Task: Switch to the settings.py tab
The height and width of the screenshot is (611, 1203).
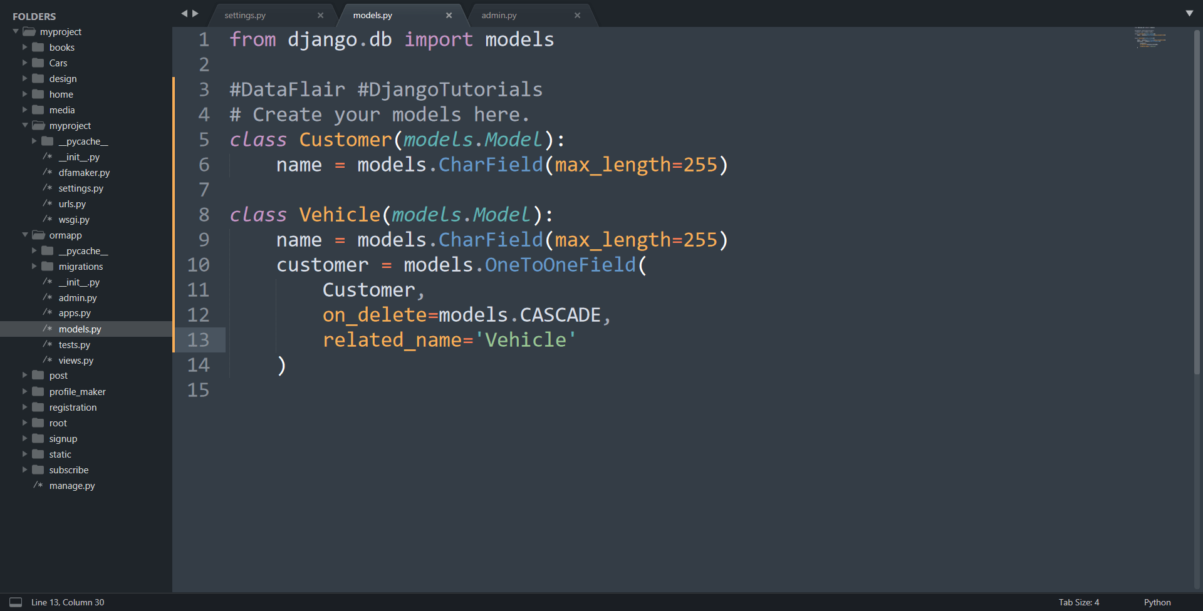Action: pos(245,15)
